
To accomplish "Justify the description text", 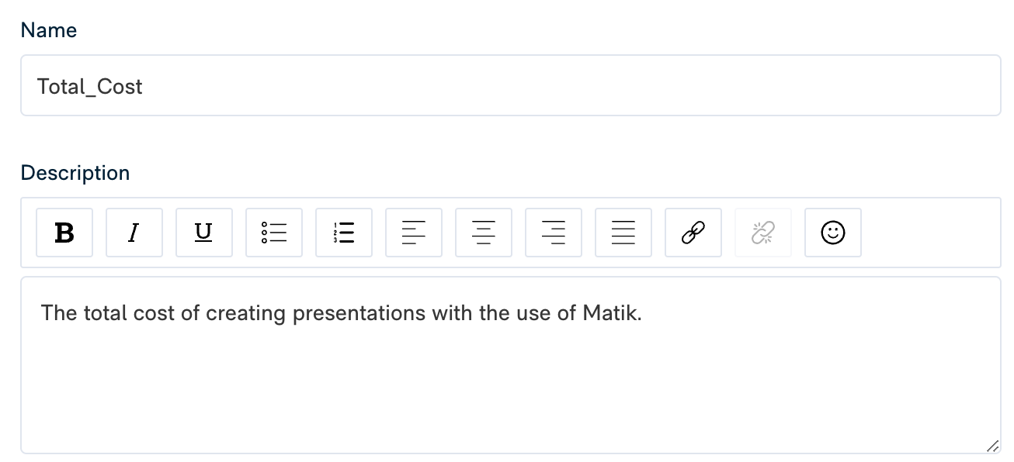I will click(x=623, y=233).
